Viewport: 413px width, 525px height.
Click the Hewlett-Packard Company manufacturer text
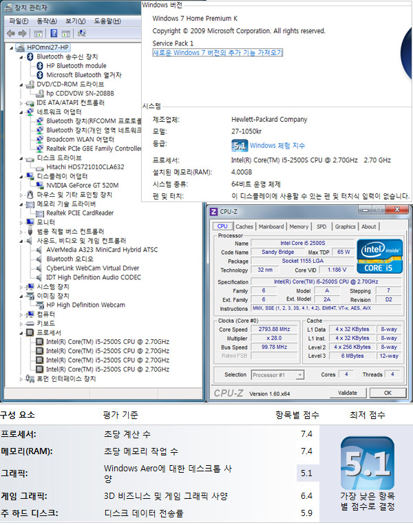[269, 119]
